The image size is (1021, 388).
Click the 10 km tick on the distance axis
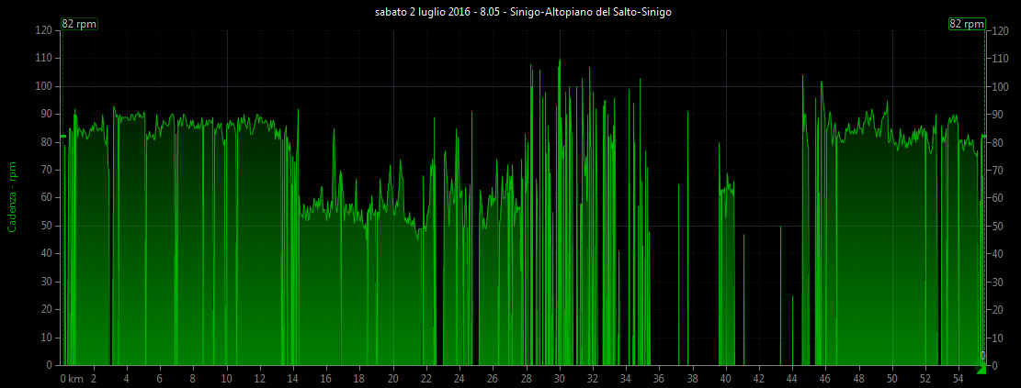pyautogui.click(x=226, y=378)
